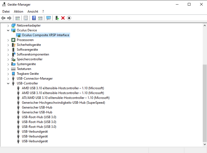207x153 pixels.
Task: Select the Tragbare Geräte label
Action: [28, 74]
